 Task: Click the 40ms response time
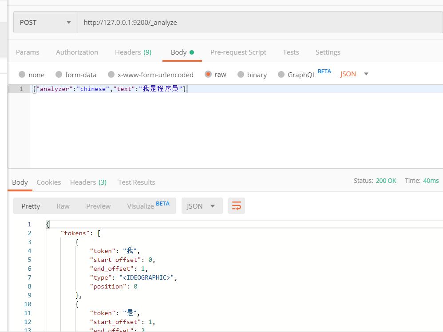[431, 181]
